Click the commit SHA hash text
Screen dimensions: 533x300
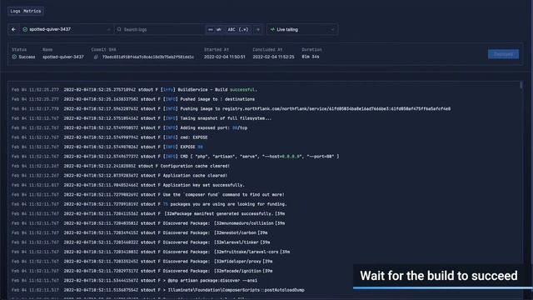click(148, 57)
